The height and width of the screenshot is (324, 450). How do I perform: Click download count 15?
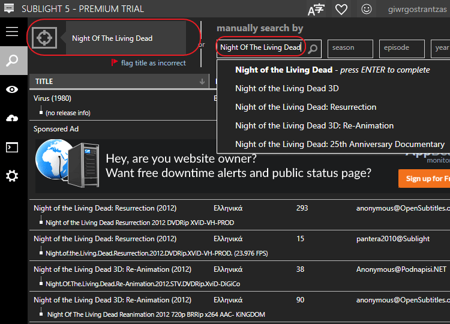coord(300,239)
